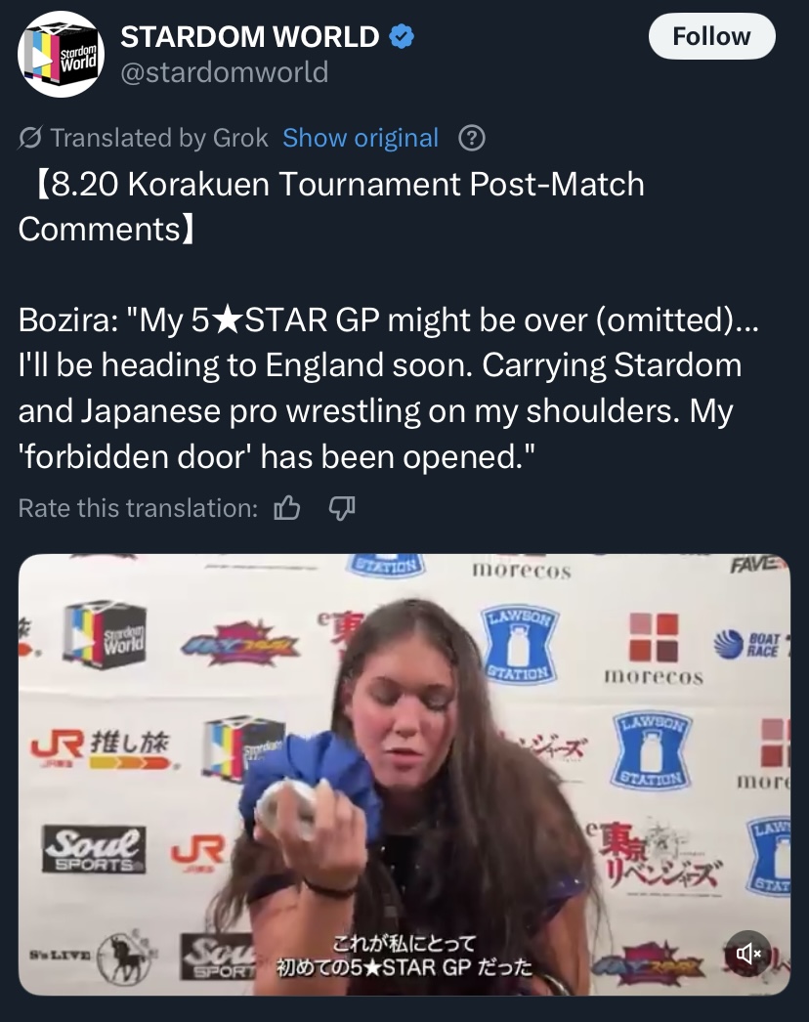The image size is (809, 1022).
Task: Unmute the video with the speaker icon
Action: click(x=749, y=954)
